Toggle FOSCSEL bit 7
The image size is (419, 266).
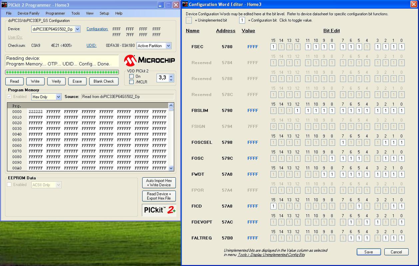click(x=343, y=142)
